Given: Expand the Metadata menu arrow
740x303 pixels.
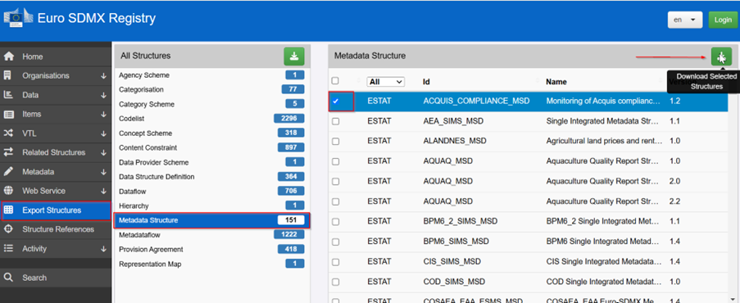Looking at the screenshot, I should click(103, 172).
